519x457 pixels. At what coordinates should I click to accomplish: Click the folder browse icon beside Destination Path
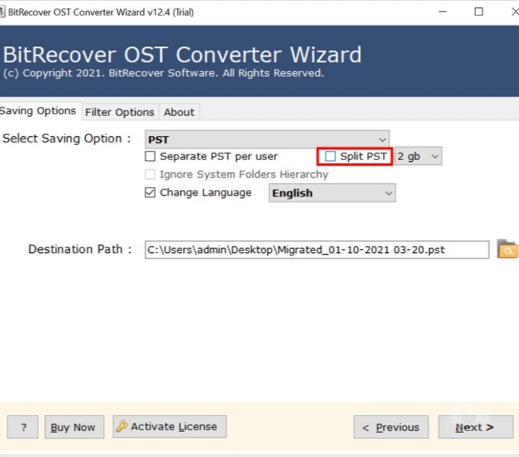click(x=507, y=249)
